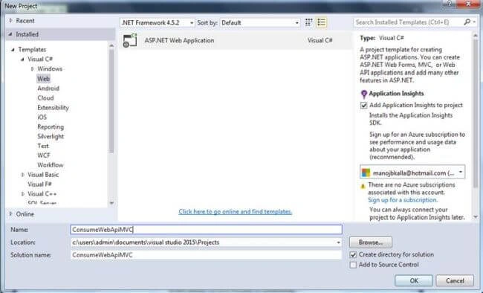Select the Visual F# node
Screen dimensions: 483x293
click(39, 184)
